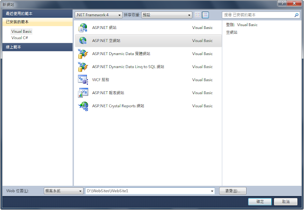
Task: Select the ASP.NET 報表網站 template name
Action: click(108, 93)
